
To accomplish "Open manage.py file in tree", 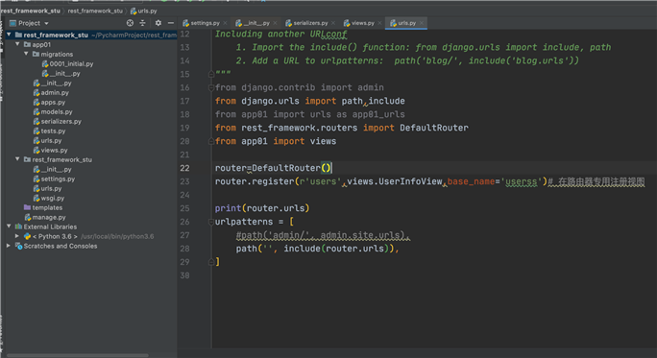I will coord(45,217).
